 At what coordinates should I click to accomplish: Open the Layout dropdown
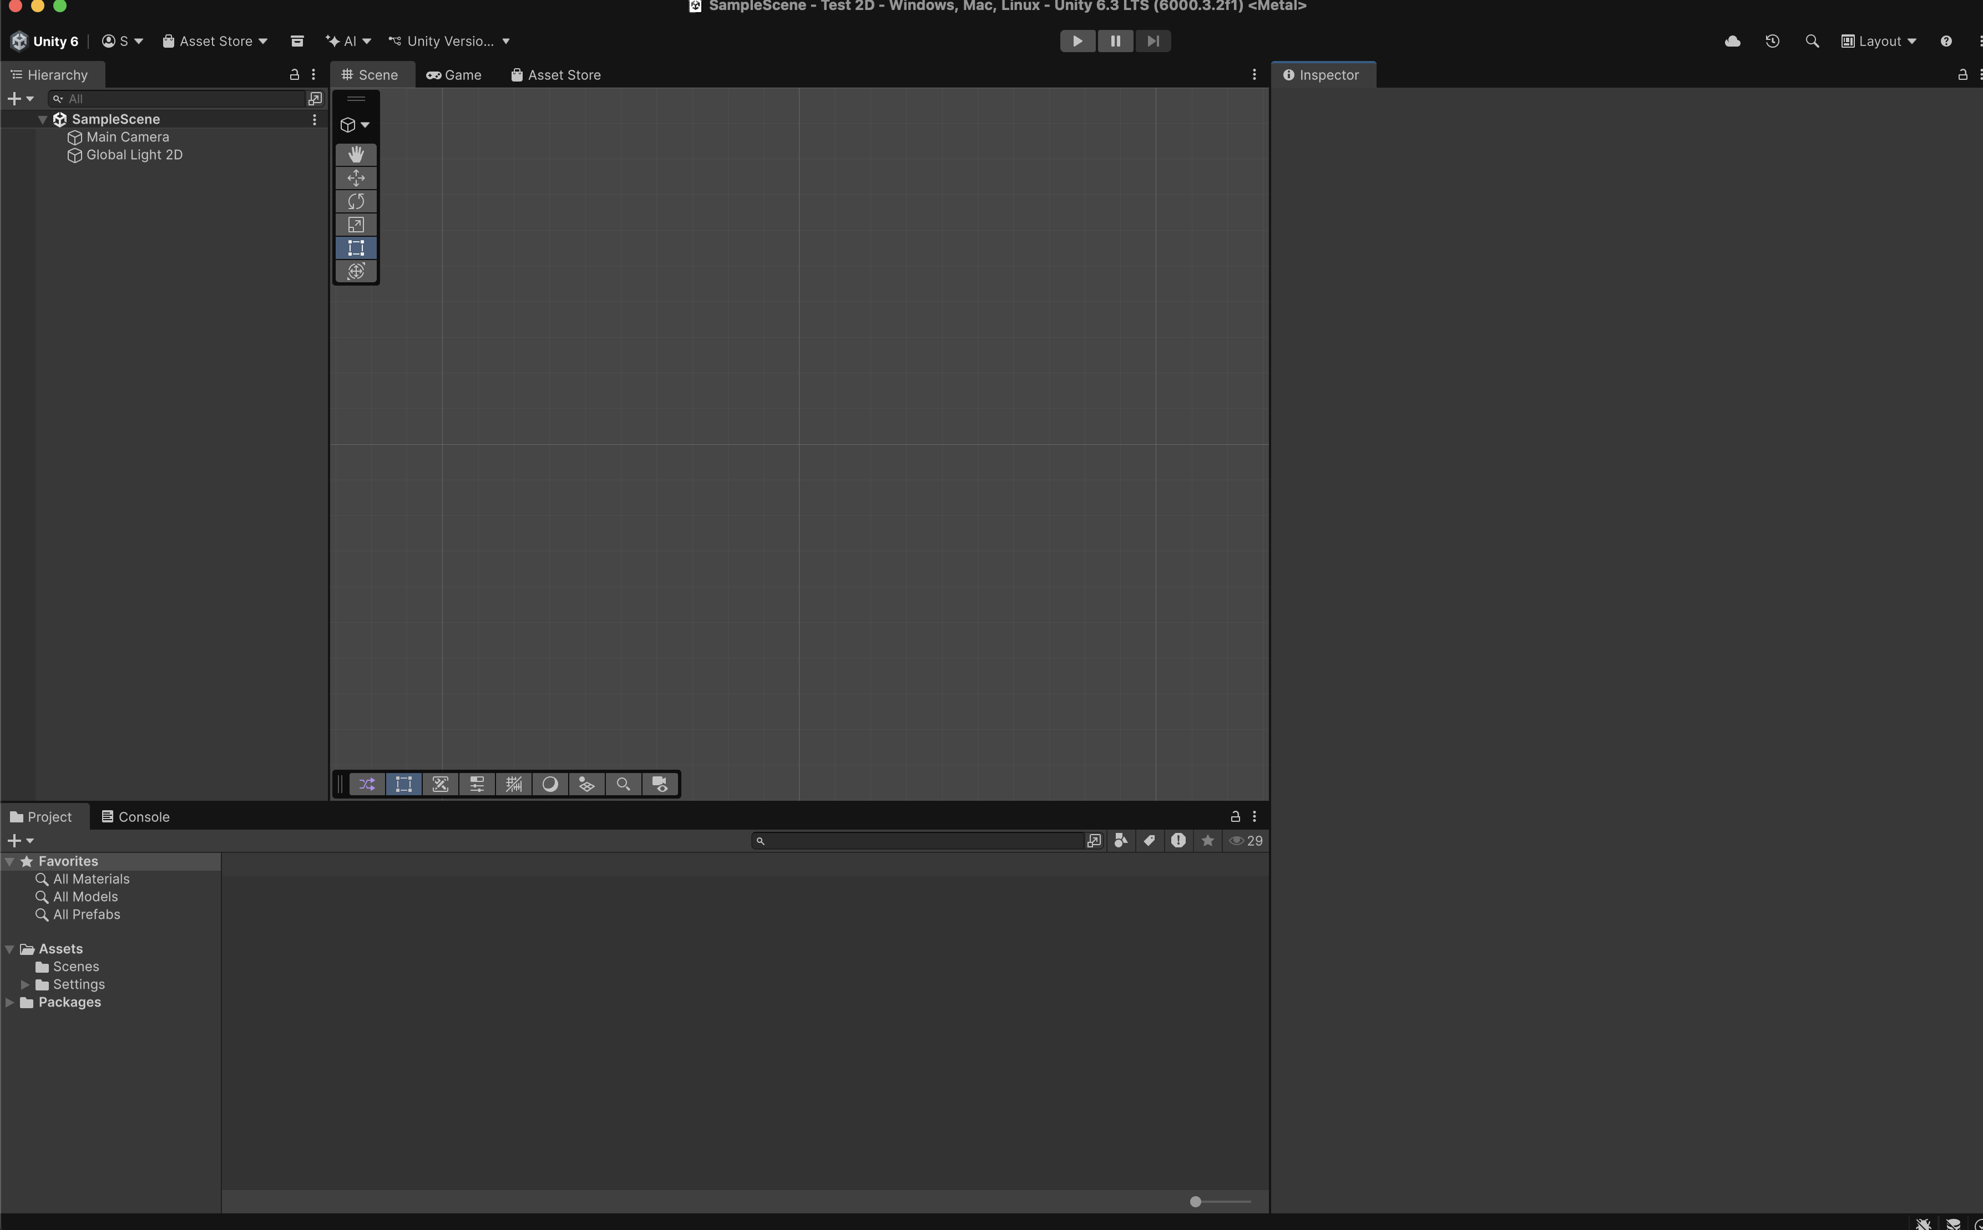[x=1879, y=42]
